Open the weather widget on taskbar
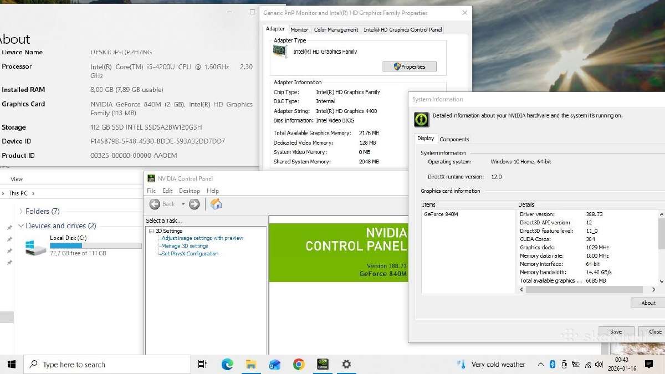Image resolution: width=665 pixels, height=374 pixels. 491,364
